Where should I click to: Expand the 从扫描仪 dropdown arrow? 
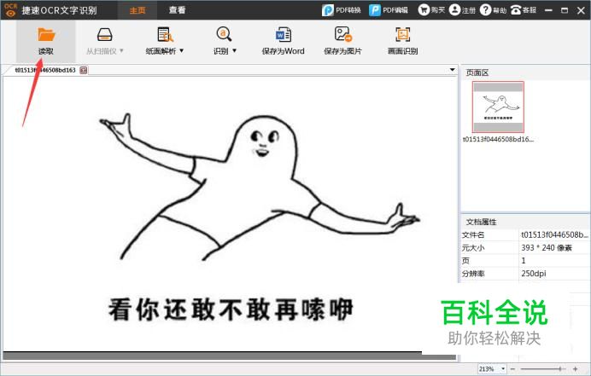[x=121, y=51]
